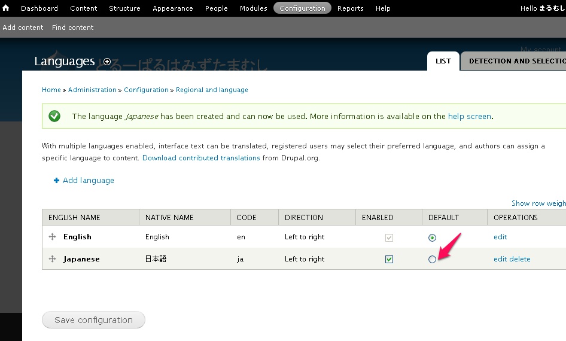
Task: Delete the Japanese language
Action: point(520,259)
